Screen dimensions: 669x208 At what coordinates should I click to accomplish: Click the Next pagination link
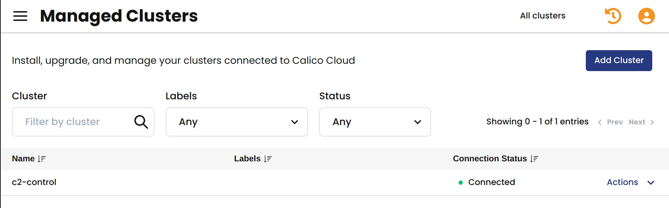coord(637,122)
